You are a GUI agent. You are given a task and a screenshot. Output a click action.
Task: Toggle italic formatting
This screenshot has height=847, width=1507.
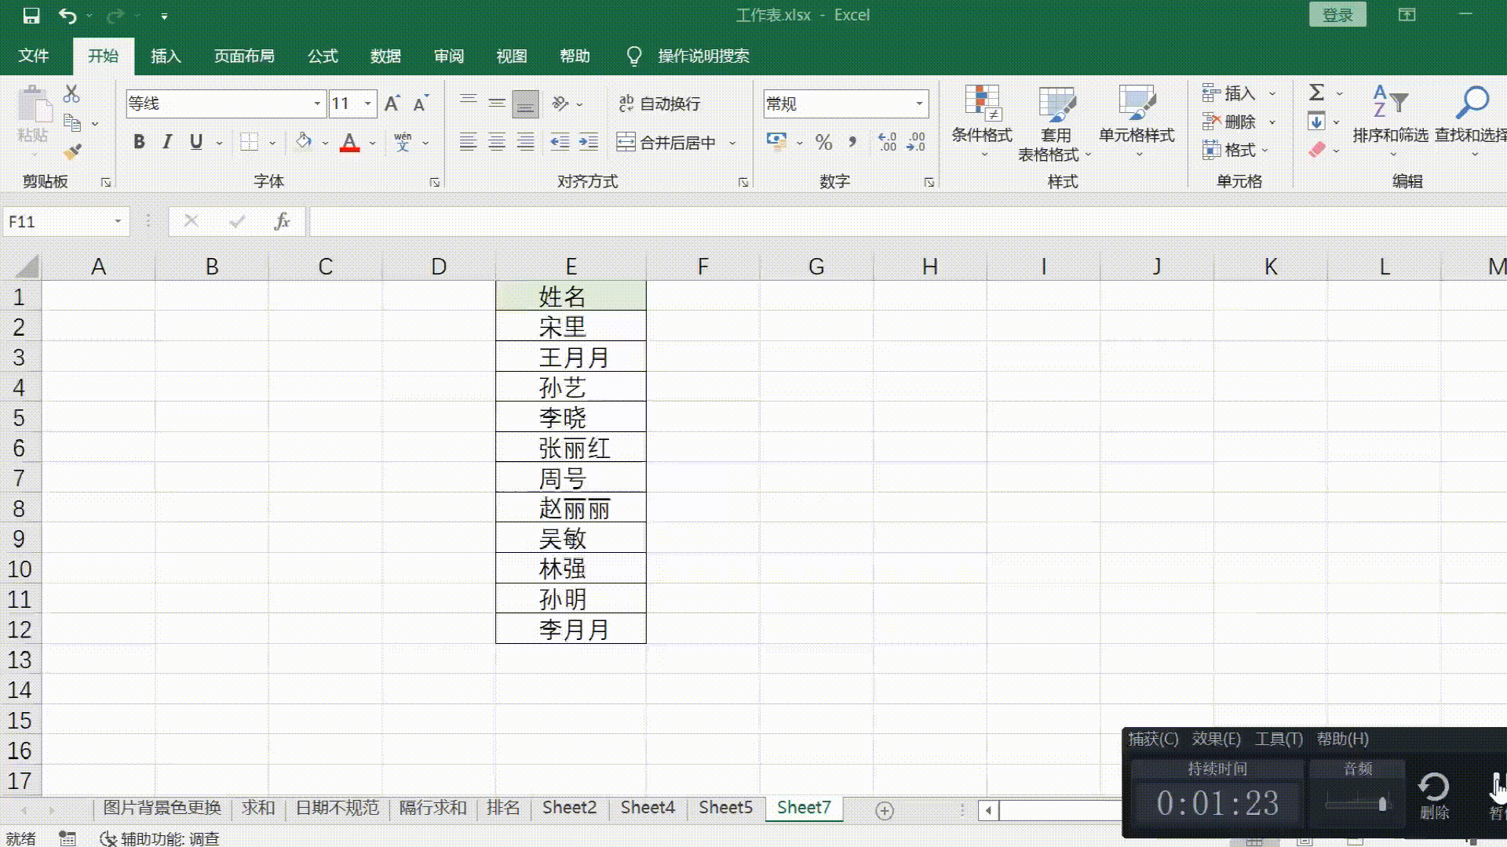167,142
